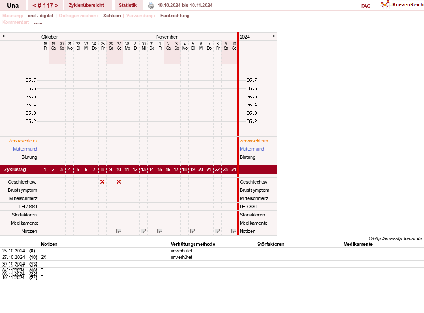The image size is (424, 313).
Task: Click the left Muttermund row label
Action: (x=25, y=149)
